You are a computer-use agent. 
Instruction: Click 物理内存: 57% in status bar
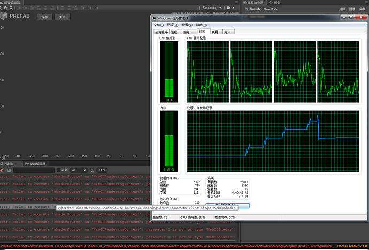225,217
